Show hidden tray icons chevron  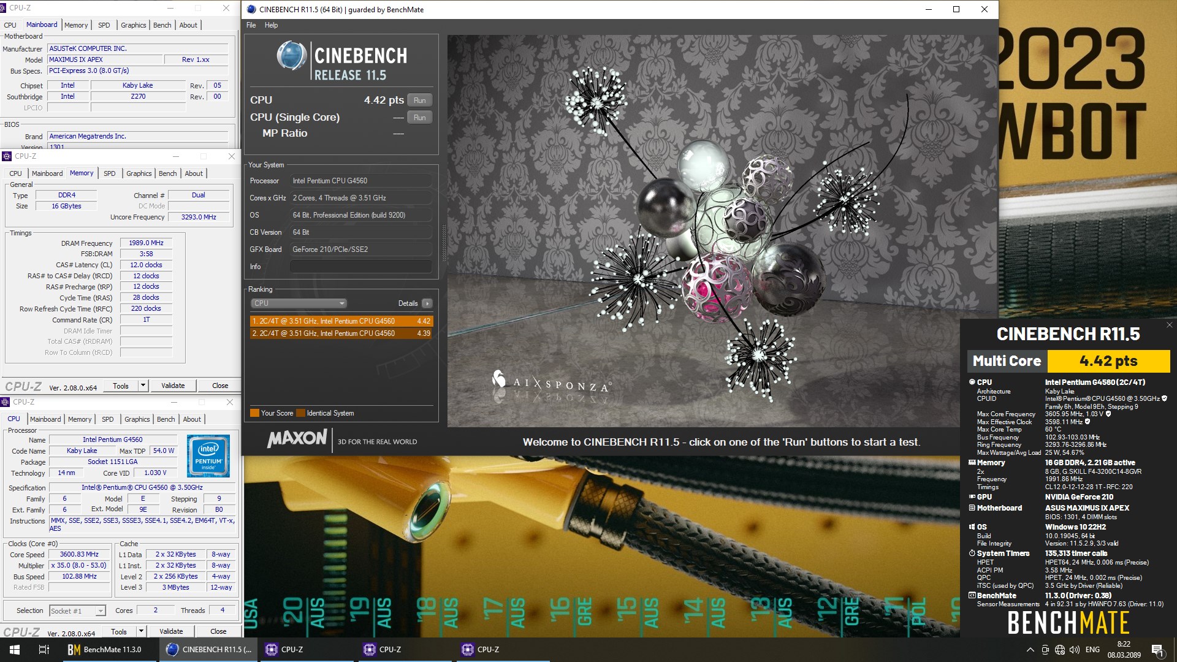tap(1030, 650)
